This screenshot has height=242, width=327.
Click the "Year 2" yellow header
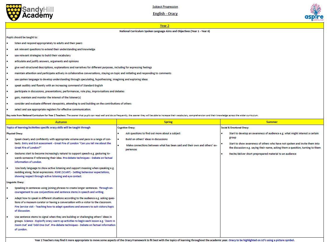point(165,26)
